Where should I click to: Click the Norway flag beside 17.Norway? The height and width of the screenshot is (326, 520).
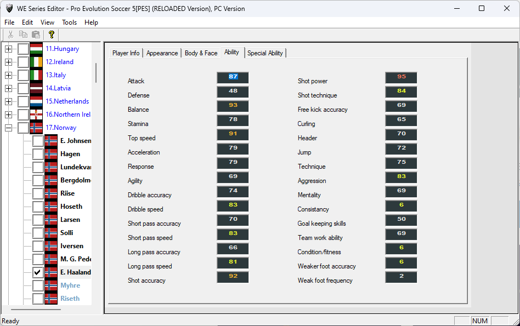coord(36,128)
